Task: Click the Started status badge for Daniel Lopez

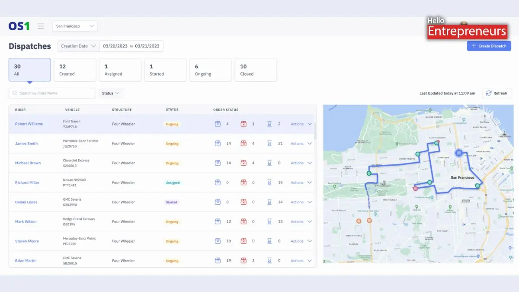Action: coord(172,202)
